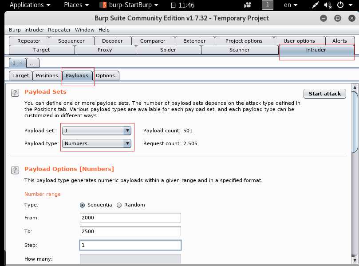Open the Intruder menu

pyautogui.click(x=34, y=30)
